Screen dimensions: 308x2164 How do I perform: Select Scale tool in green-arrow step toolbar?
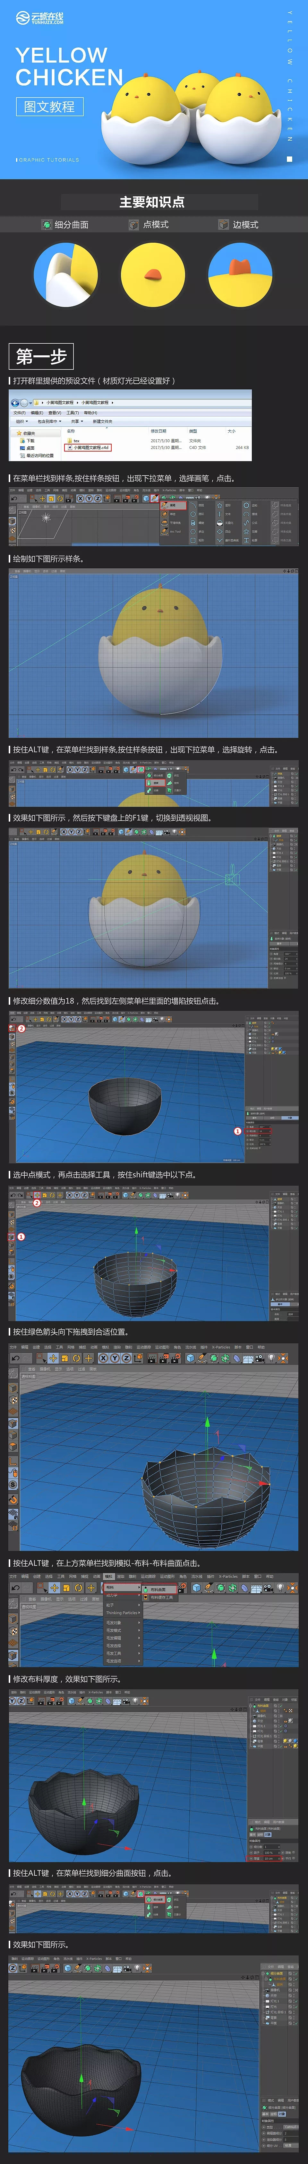pos(65,1358)
